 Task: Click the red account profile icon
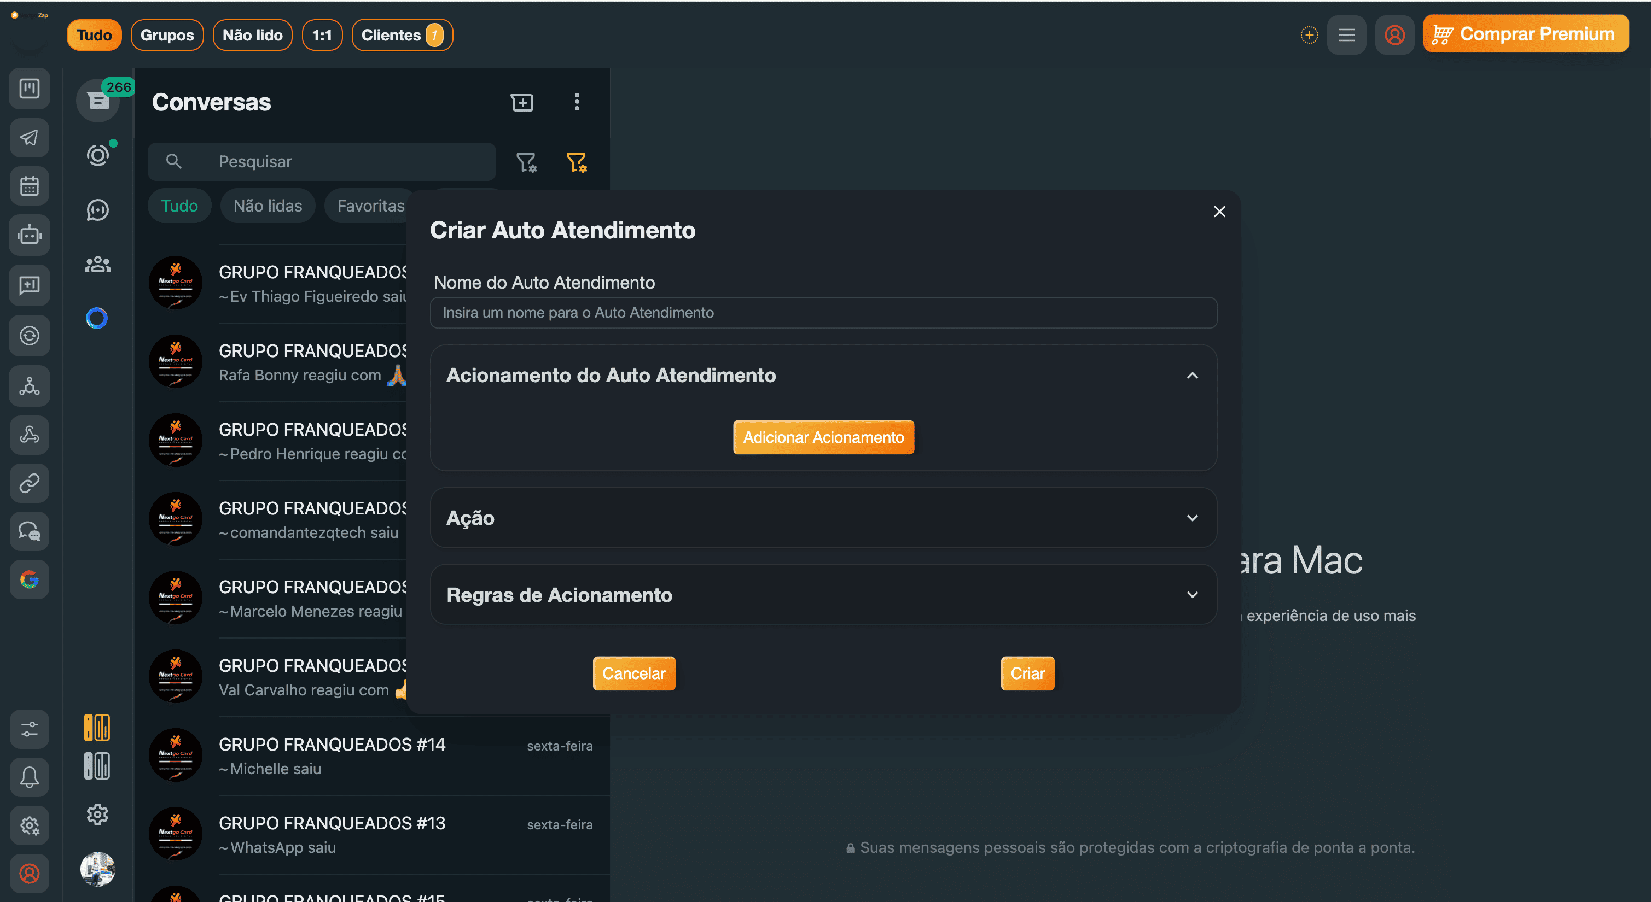point(30,873)
